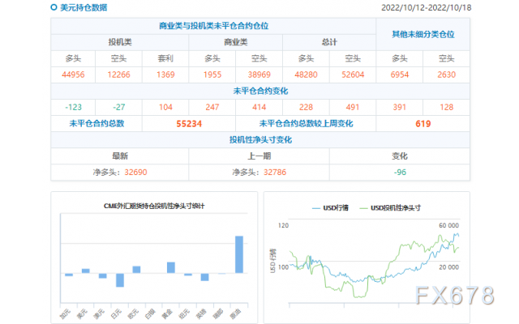Screen dimensions: 519x324
Task: Click the right axis value 60 000
Action: click(448, 225)
